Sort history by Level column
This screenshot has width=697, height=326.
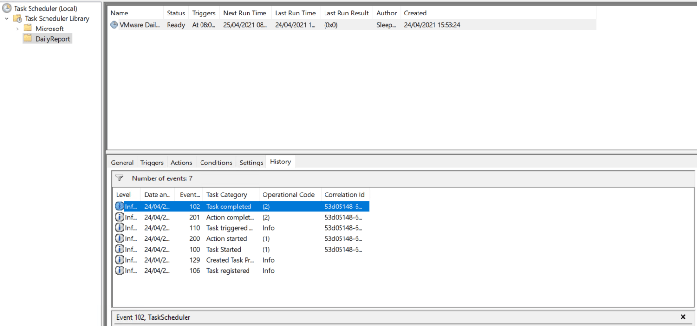point(127,195)
